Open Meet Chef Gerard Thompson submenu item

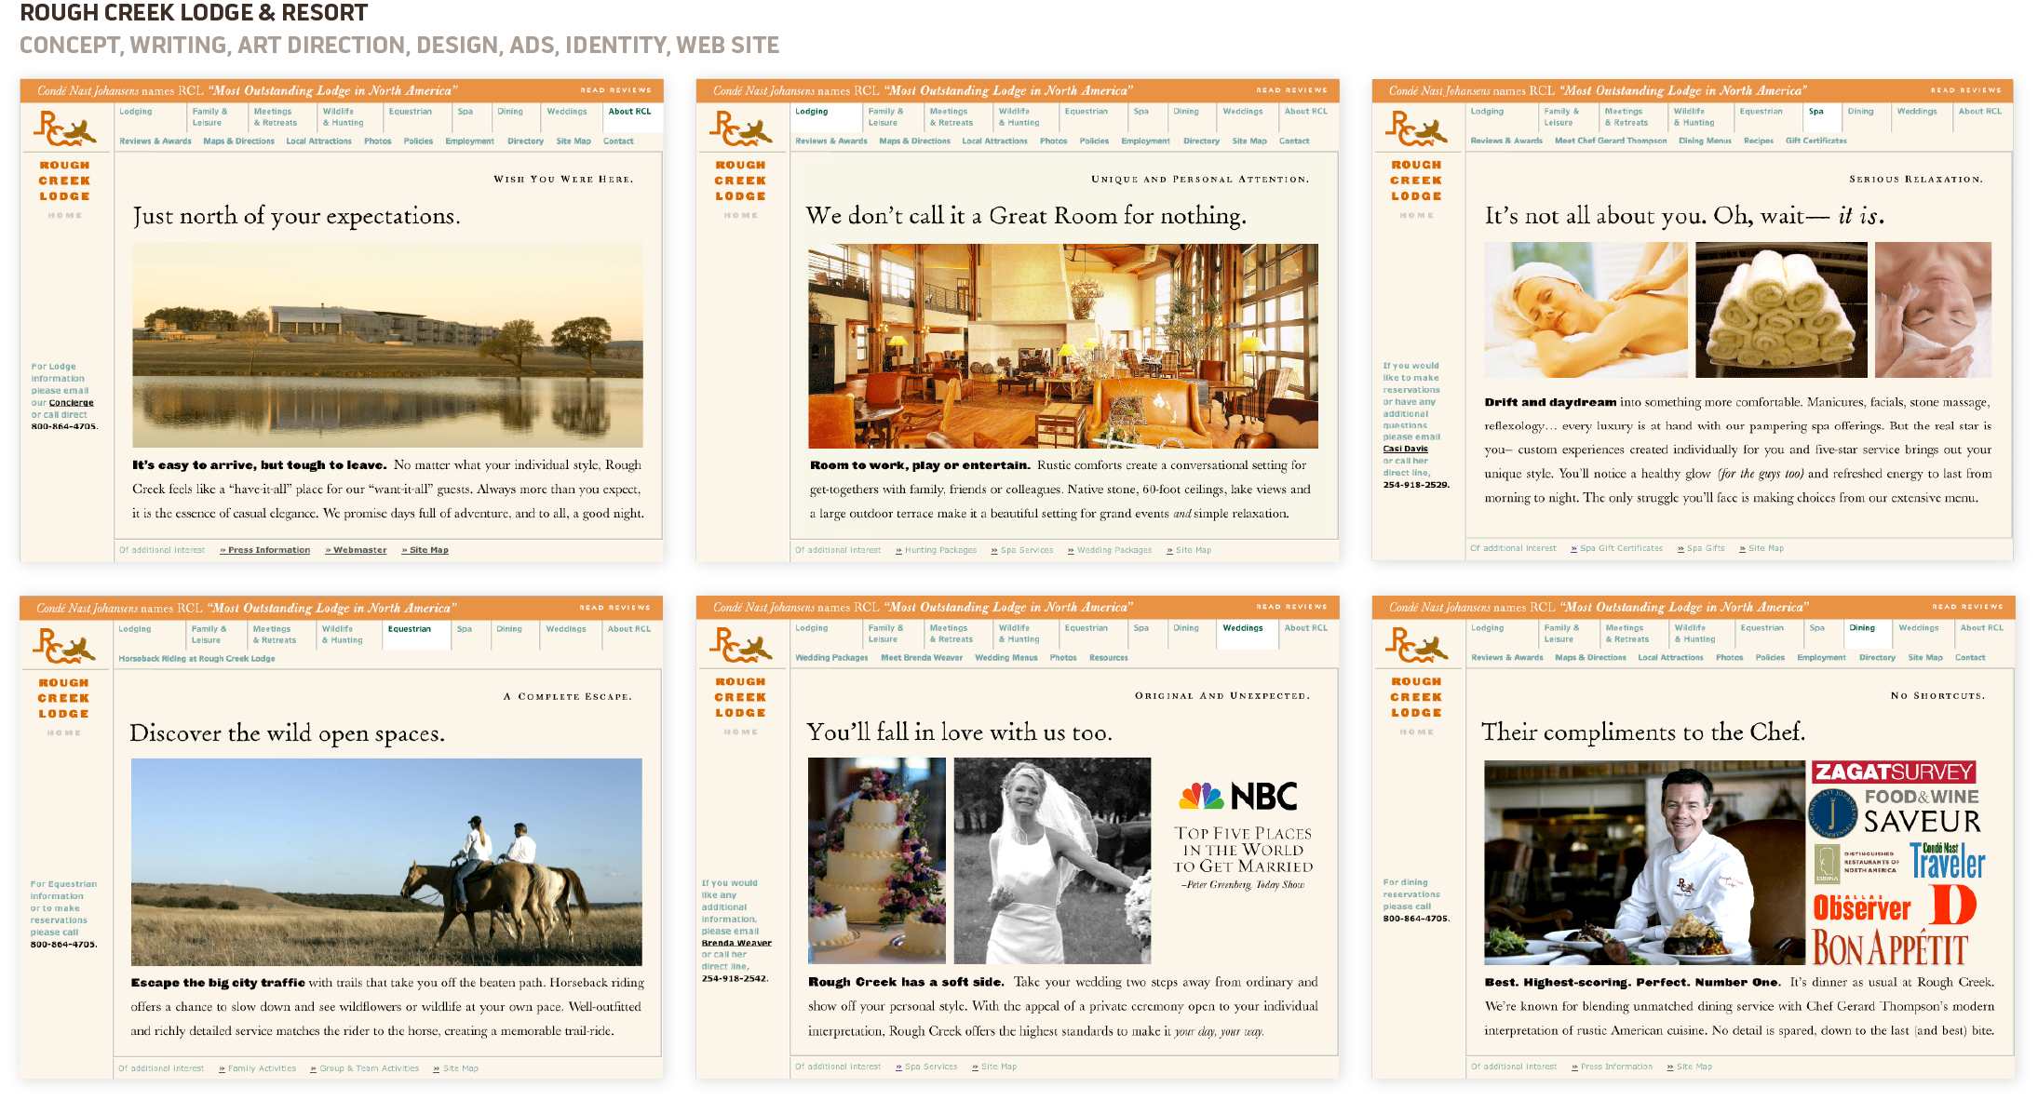pos(1611,141)
